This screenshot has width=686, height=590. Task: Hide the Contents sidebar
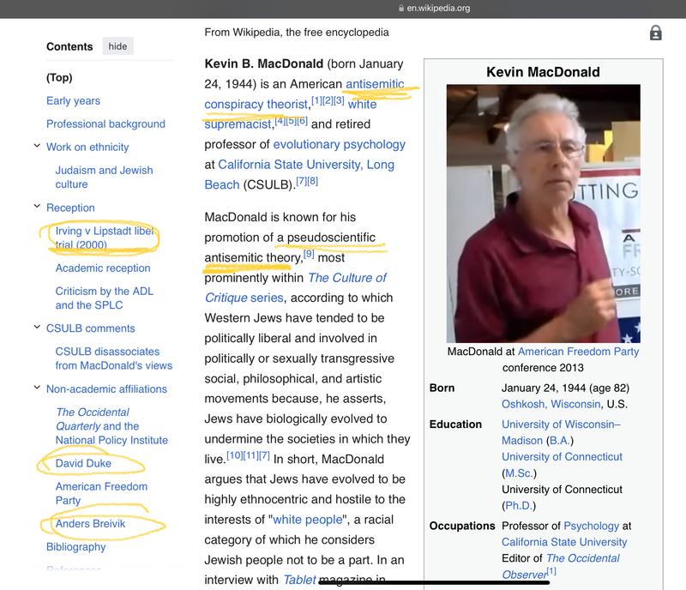click(x=117, y=46)
